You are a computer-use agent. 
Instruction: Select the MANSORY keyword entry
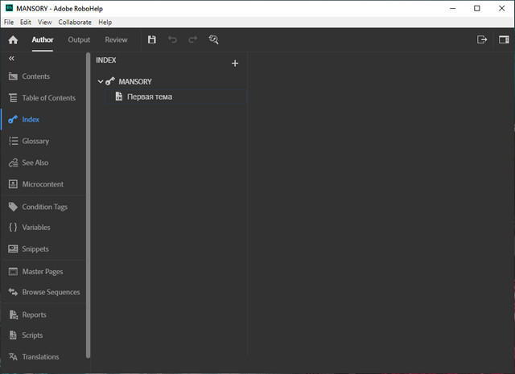tap(135, 81)
